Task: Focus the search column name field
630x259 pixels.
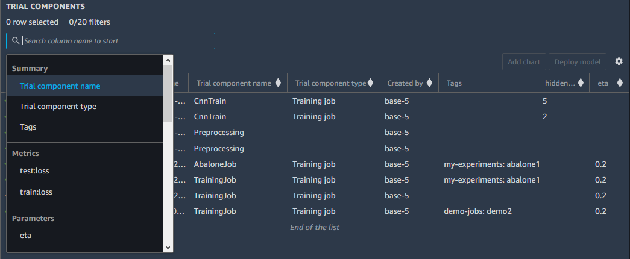Action: [117, 41]
